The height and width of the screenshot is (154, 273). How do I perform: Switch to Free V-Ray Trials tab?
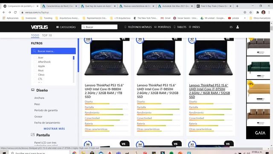coord(214,6)
